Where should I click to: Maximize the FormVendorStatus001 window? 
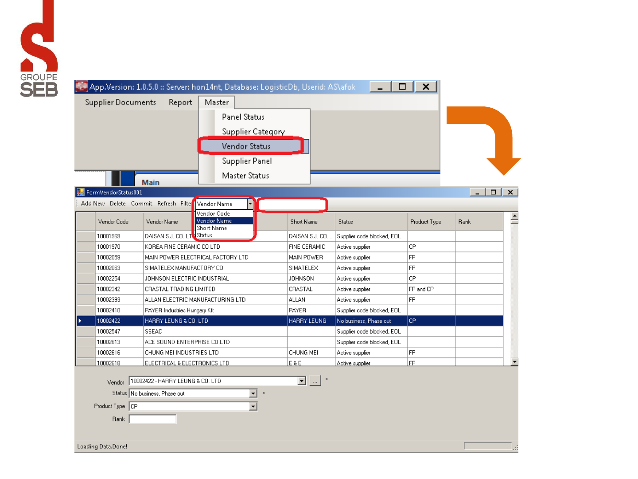(493, 192)
